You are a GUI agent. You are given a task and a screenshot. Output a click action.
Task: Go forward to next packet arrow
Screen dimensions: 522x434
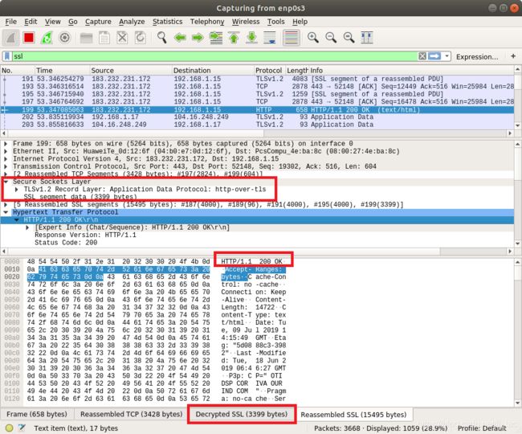click(x=198, y=38)
